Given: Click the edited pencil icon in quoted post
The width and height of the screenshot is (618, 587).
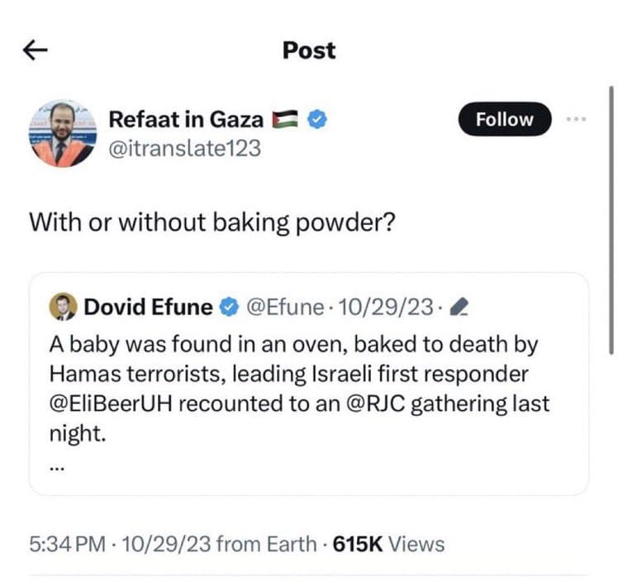Looking at the screenshot, I should click(x=462, y=308).
